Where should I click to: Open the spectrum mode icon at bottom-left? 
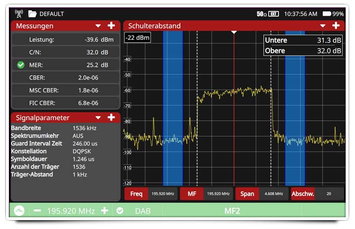click(19, 211)
